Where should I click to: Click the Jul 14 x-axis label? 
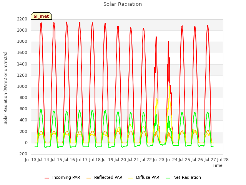[x=43, y=160]
